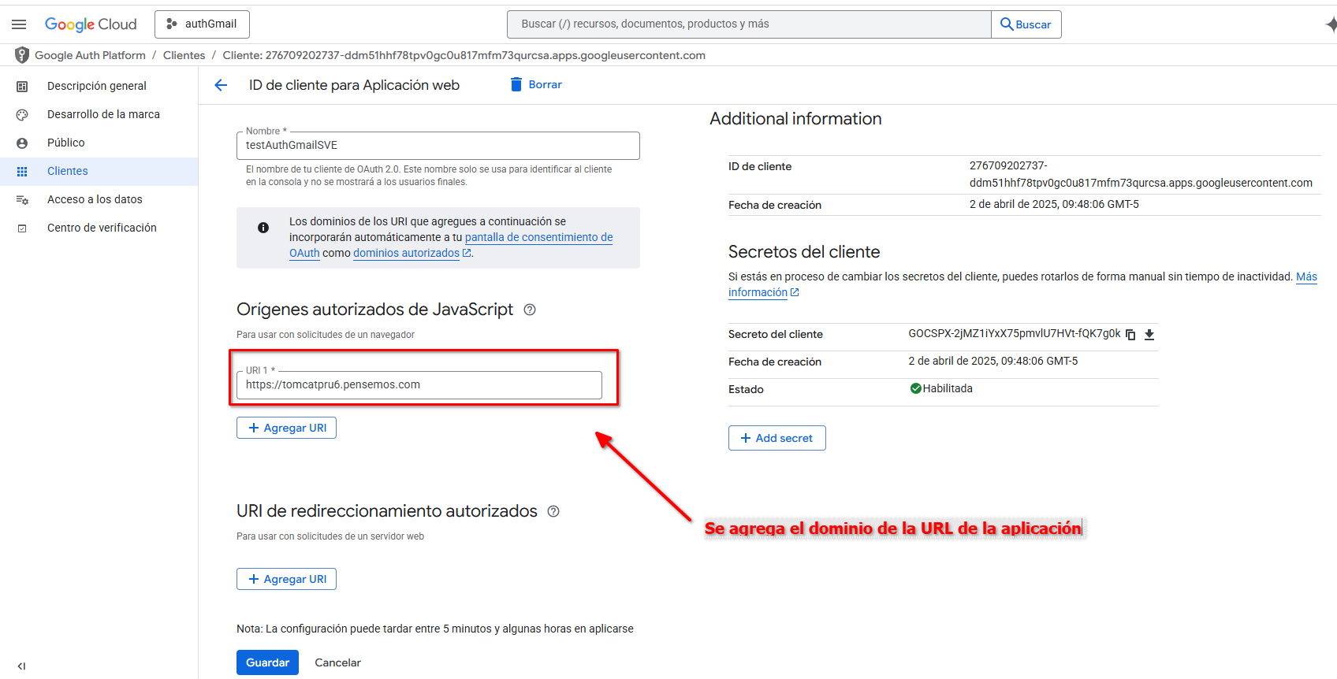The height and width of the screenshot is (679, 1337).
Task: Add a URI under JavaScript origins
Action: coord(286,428)
